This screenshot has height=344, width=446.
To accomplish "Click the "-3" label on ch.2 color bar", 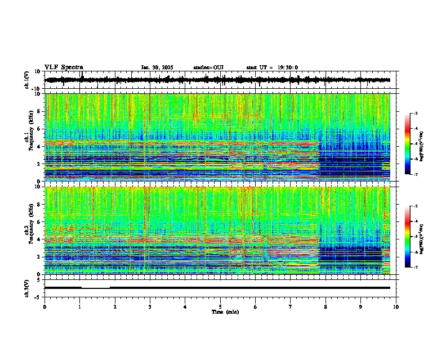I will click(x=415, y=206).
